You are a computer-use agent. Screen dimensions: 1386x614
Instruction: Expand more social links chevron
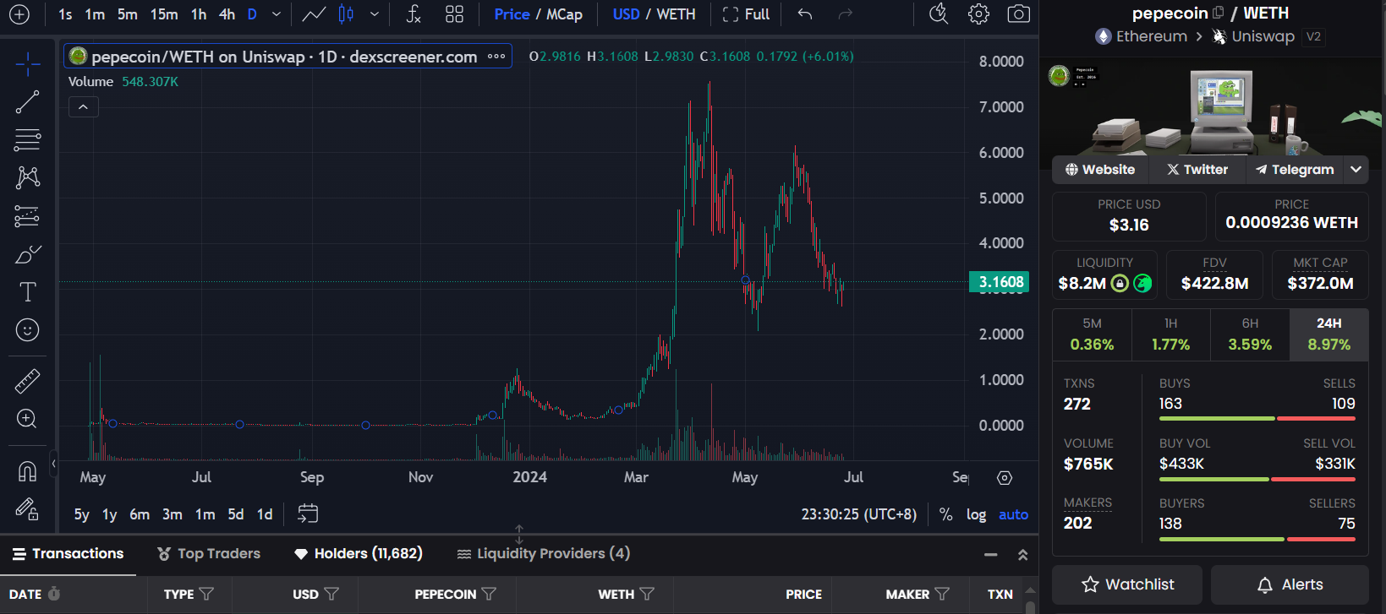point(1356,170)
